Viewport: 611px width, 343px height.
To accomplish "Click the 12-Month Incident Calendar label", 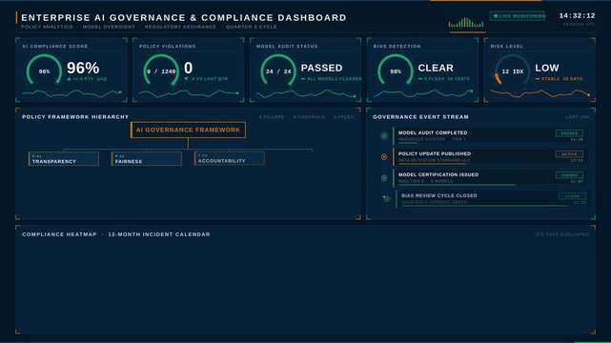I will click(x=159, y=234).
